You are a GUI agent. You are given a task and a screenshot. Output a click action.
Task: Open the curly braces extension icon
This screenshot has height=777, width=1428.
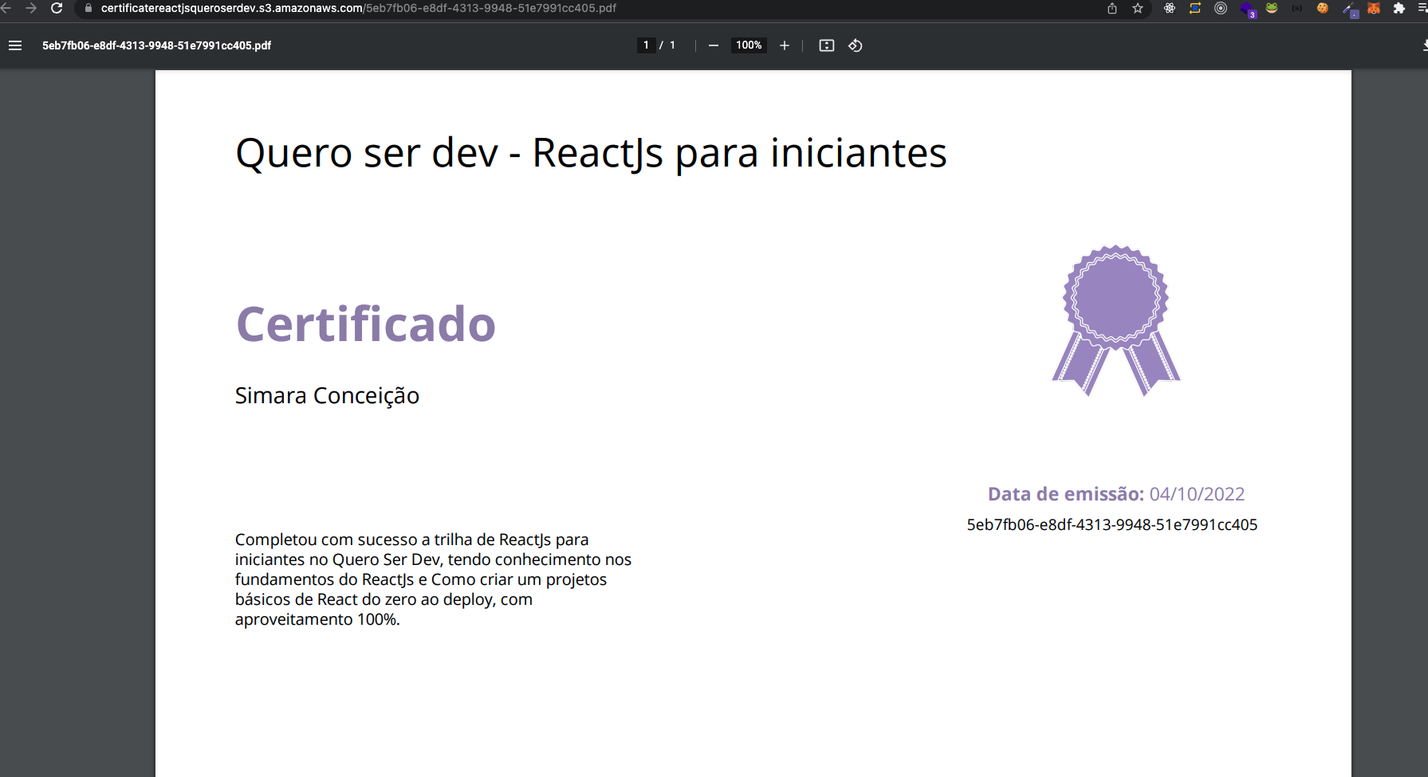click(1297, 8)
